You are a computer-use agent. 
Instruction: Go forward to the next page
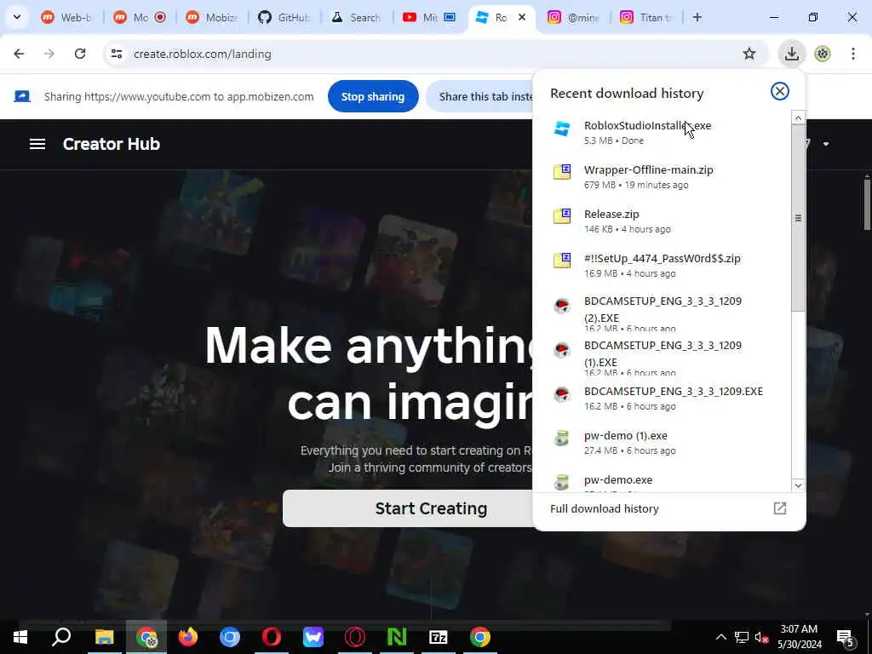tap(49, 54)
